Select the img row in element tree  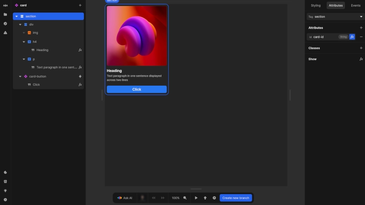[x=48, y=33]
